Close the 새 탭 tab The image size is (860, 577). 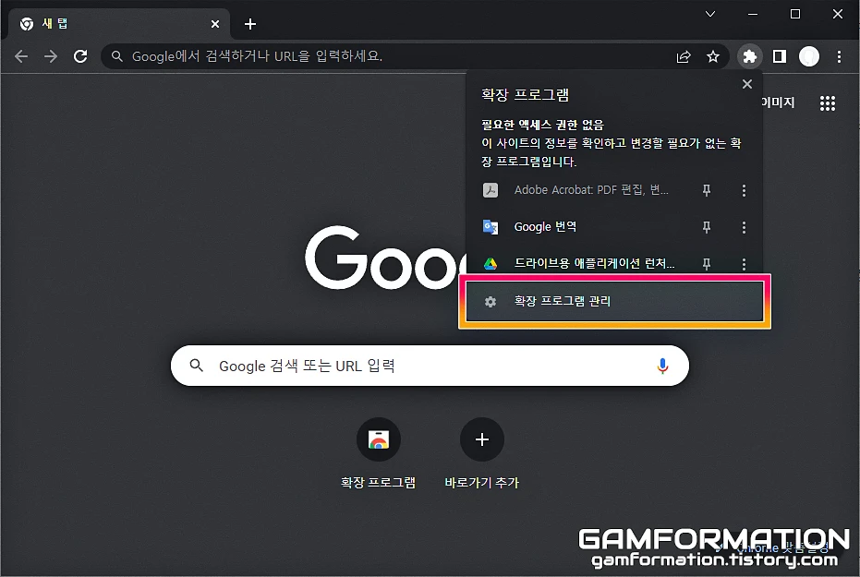tap(215, 24)
